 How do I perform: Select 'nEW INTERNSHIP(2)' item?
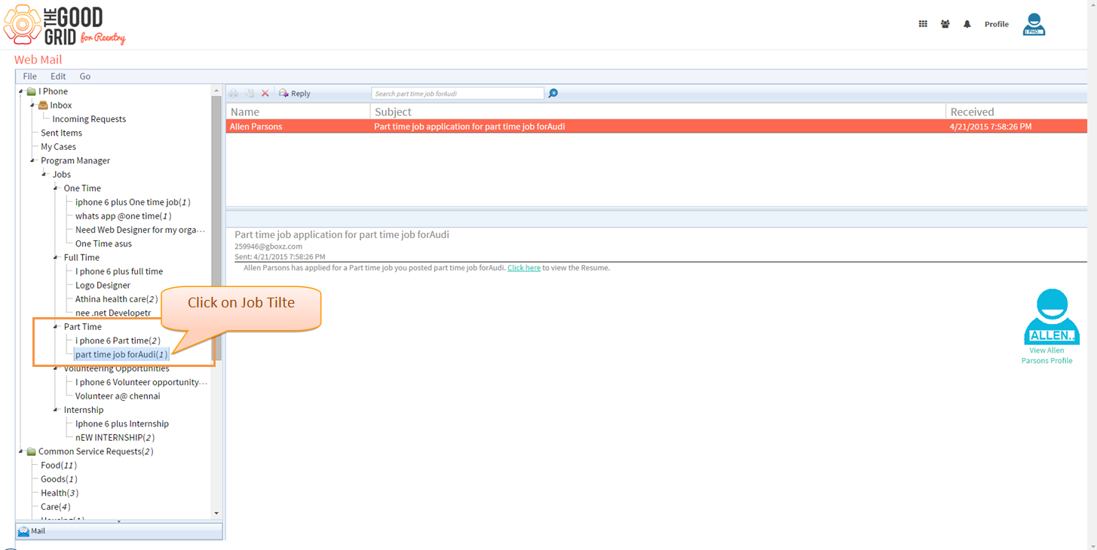tap(115, 438)
